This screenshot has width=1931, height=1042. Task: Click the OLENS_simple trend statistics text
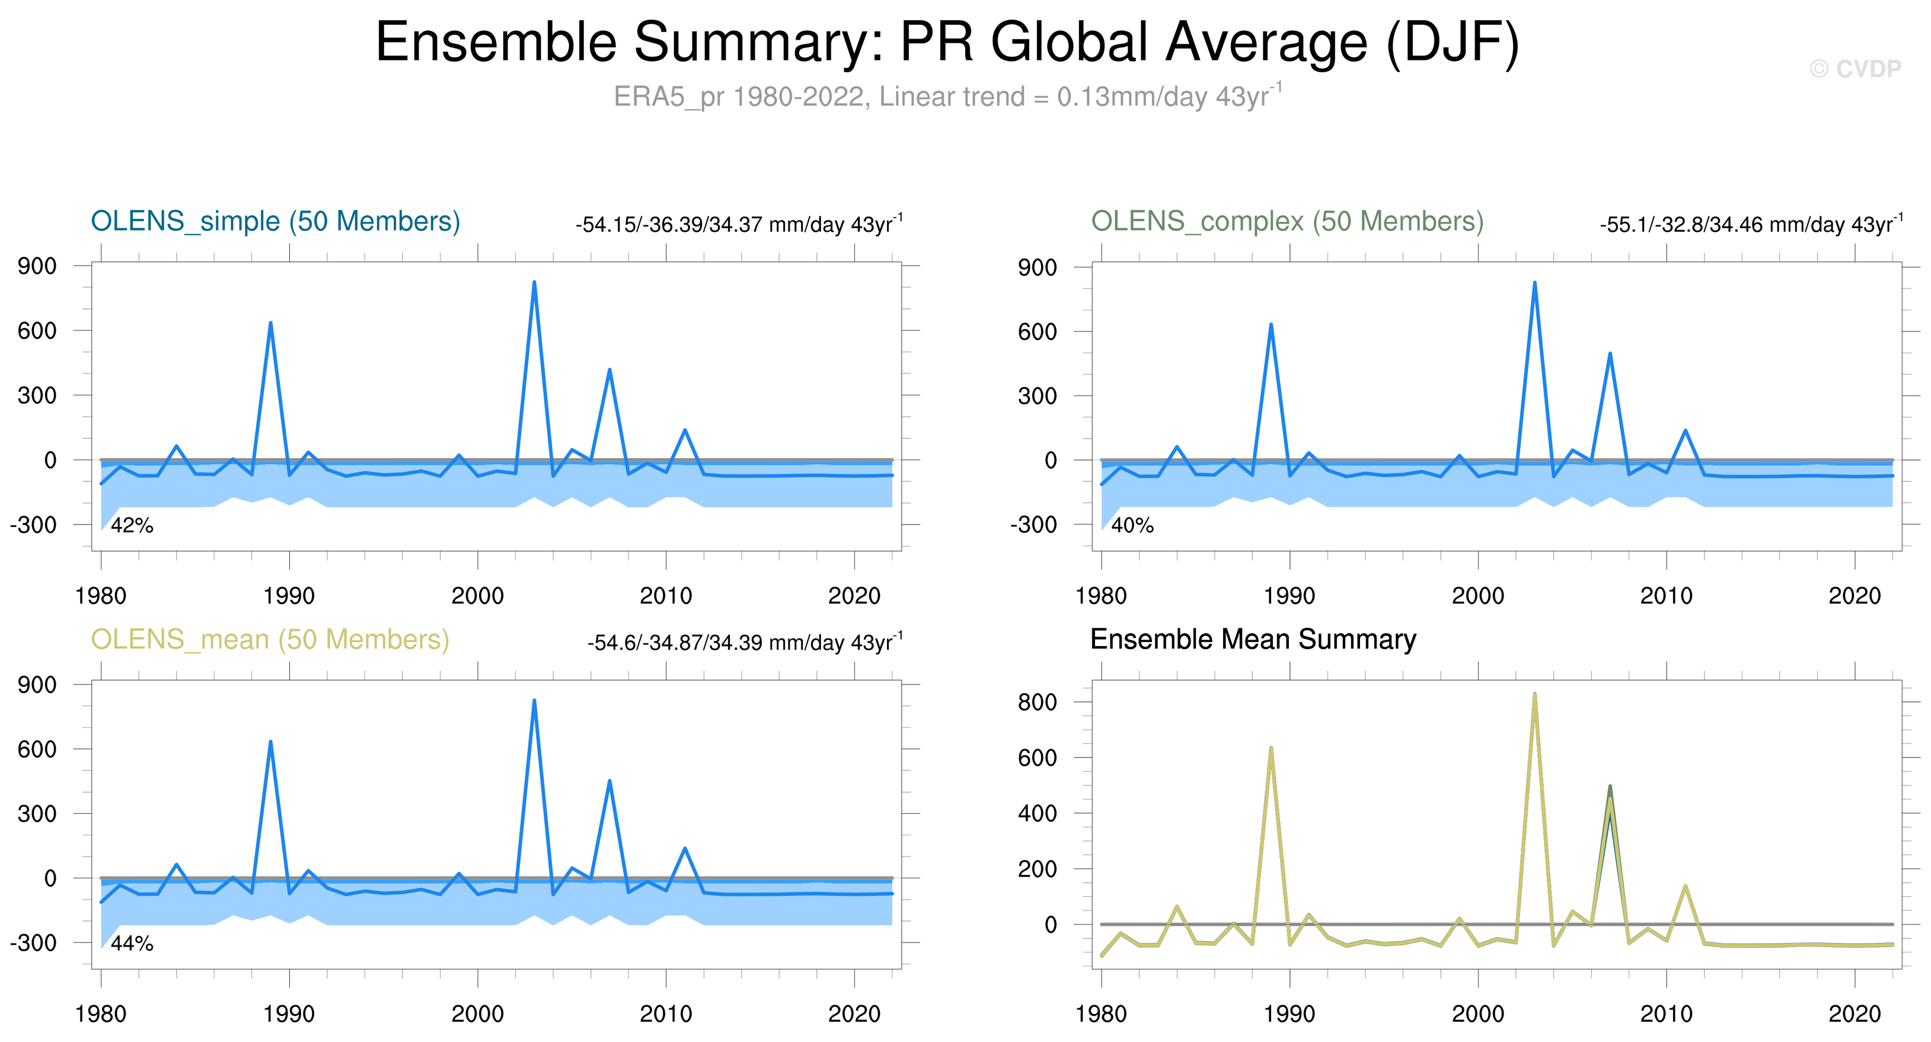(738, 224)
